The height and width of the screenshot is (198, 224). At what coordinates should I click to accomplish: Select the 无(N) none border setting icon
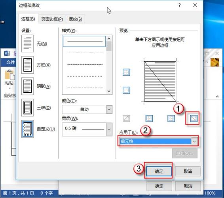coord(27,44)
